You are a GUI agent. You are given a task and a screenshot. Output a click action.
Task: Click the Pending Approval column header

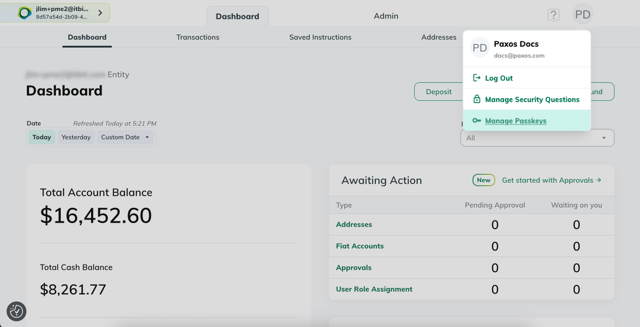495,205
